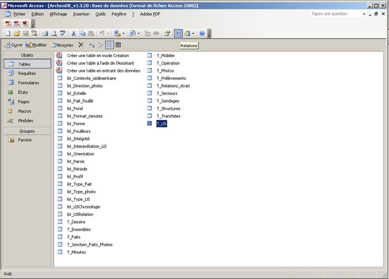Viewport: 389px width, 279px height.
Task: Cut selection with scissors icon
Action: point(73,33)
